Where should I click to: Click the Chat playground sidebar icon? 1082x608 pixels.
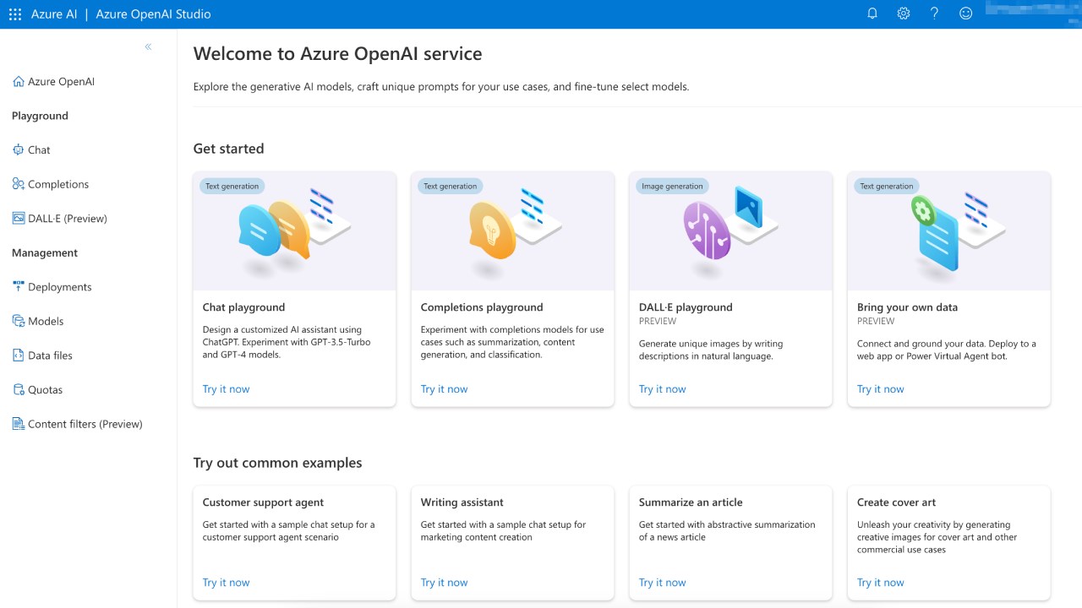[x=19, y=150]
